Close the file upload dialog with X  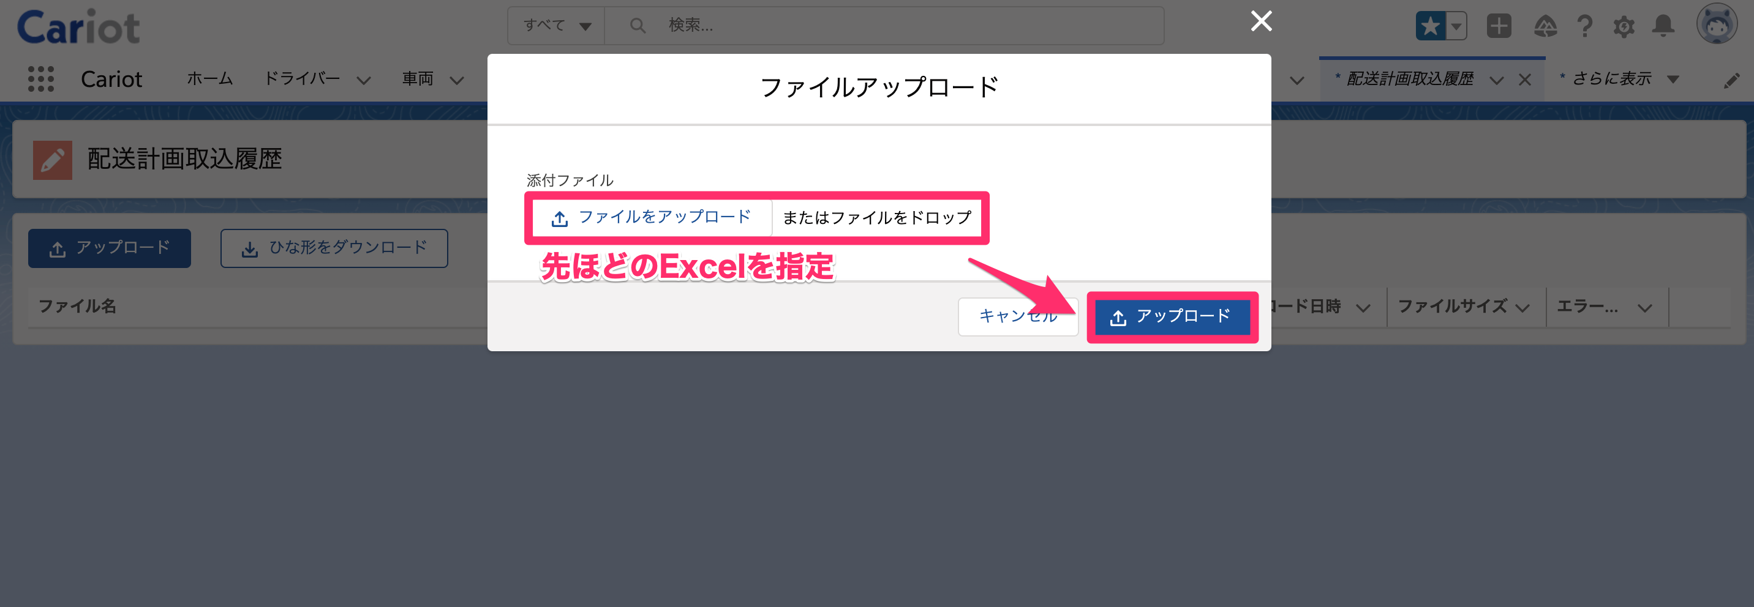1261,21
